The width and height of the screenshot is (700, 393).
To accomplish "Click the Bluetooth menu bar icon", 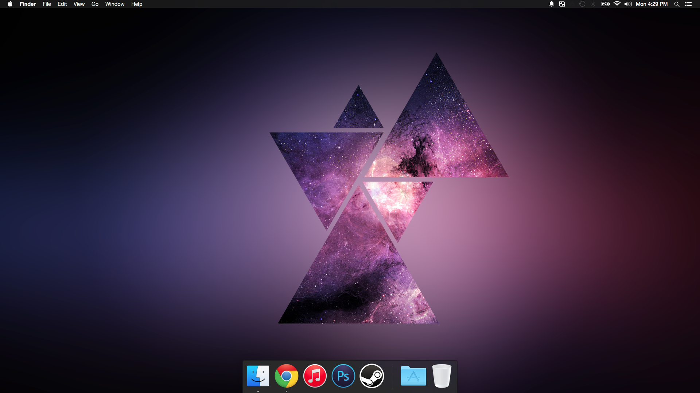I will pyautogui.click(x=593, y=4).
